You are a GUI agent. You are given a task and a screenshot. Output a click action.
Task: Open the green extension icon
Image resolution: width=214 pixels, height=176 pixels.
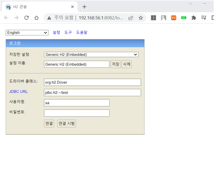[184, 18]
